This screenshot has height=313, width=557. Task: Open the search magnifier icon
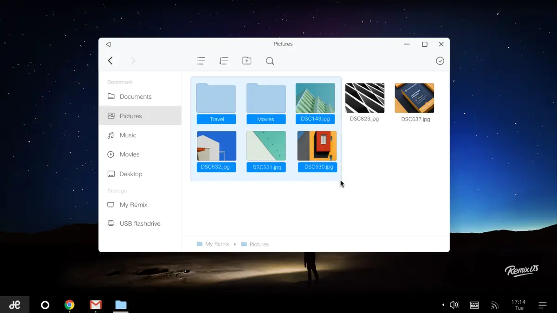270,61
